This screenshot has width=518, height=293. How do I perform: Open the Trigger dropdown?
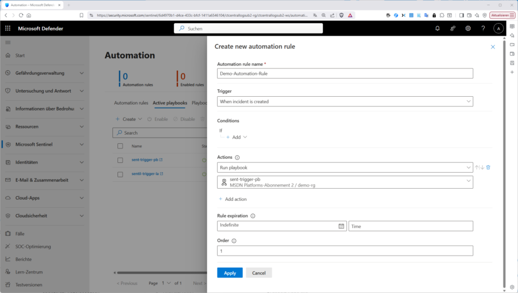(345, 101)
